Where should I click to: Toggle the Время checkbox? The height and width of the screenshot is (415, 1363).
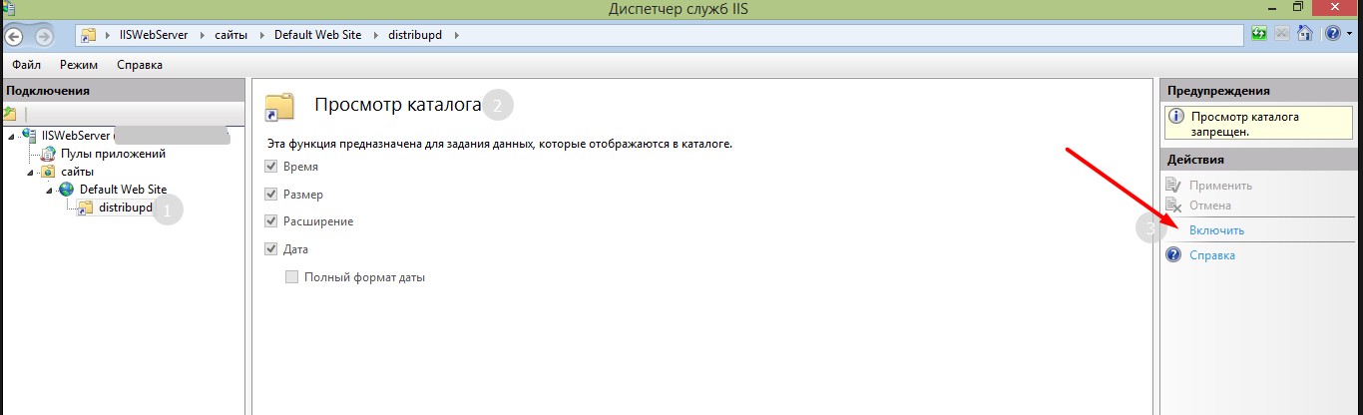[270, 167]
